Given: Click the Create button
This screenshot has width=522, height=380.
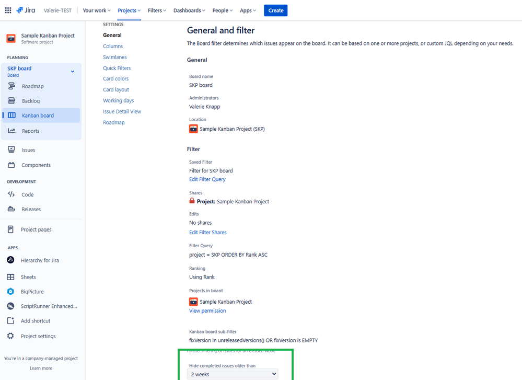Looking at the screenshot, I should click(276, 10).
